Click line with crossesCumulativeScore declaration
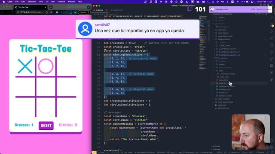275x154 pixels. (128, 101)
